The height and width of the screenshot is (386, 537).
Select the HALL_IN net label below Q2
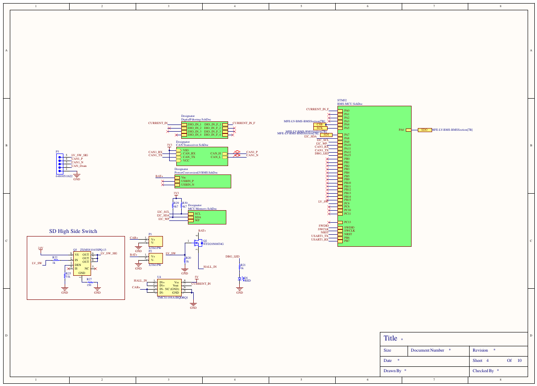pos(210,266)
